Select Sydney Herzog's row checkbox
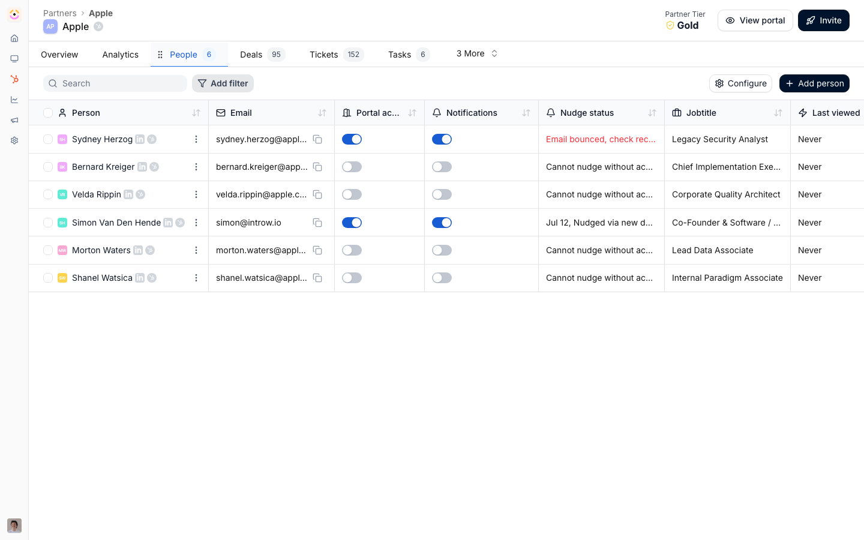 [48, 139]
